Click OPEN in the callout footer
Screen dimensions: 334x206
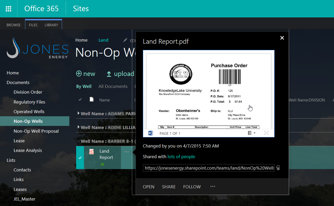click(149, 187)
